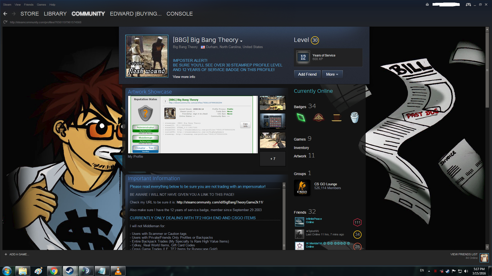Open Big Picture mode controller icon
Image resolution: width=492 pixels, height=276 pixels.
468,5
